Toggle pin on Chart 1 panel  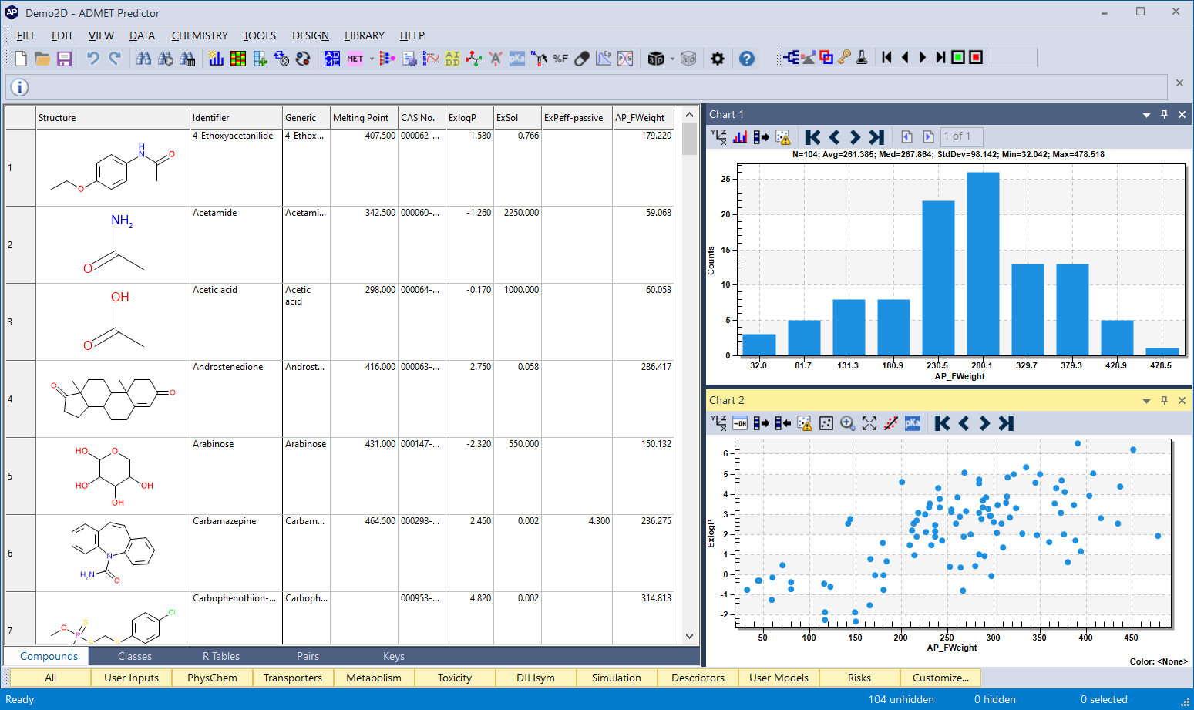coord(1164,114)
